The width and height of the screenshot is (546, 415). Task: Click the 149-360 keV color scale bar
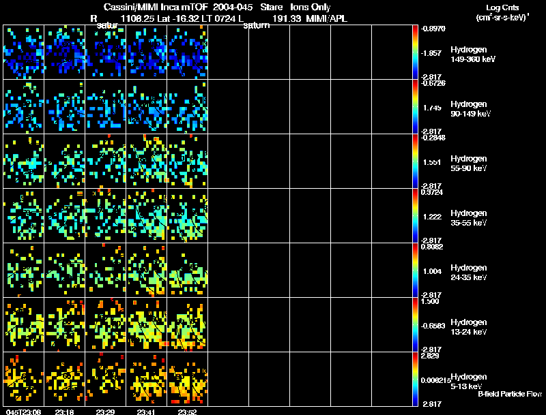[416, 52]
